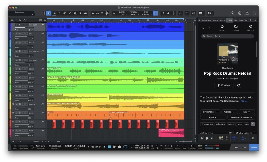Open the Splice Library folder

click(236, 28)
